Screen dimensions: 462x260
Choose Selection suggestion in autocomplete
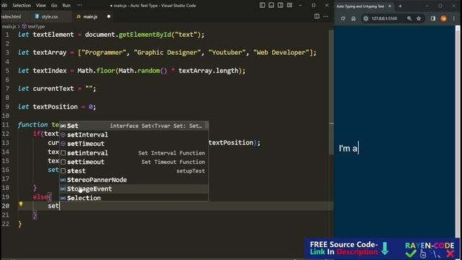click(x=134, y=198)
